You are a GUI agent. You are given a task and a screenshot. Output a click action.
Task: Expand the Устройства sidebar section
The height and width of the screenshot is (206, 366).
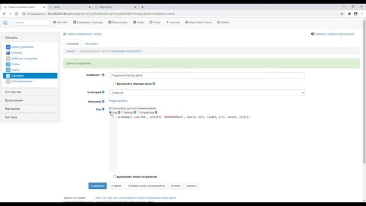[30, 92]
